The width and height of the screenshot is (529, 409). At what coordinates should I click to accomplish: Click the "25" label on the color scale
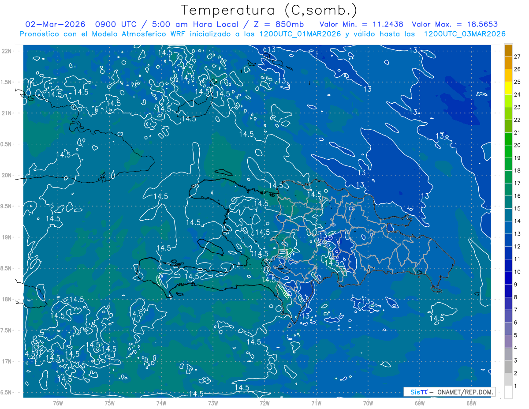click(517, 82)
